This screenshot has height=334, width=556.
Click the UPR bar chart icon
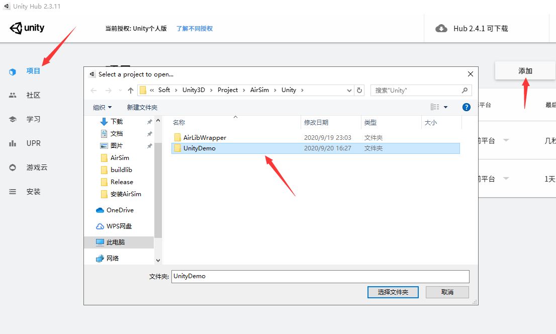point(13,143)
